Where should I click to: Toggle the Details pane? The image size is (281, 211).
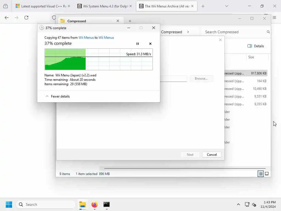256,46
